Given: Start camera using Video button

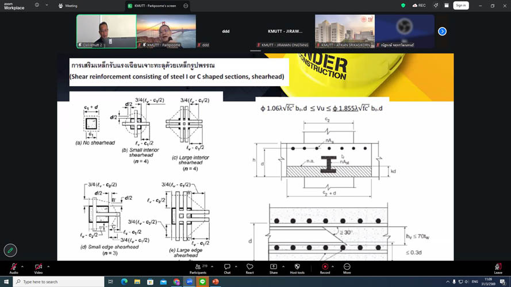Looking at the screenshot, I should click(x=39, y=267).
